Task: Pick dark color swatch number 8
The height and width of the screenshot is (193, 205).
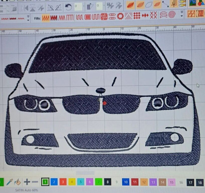Action: (x=108, y=182)
